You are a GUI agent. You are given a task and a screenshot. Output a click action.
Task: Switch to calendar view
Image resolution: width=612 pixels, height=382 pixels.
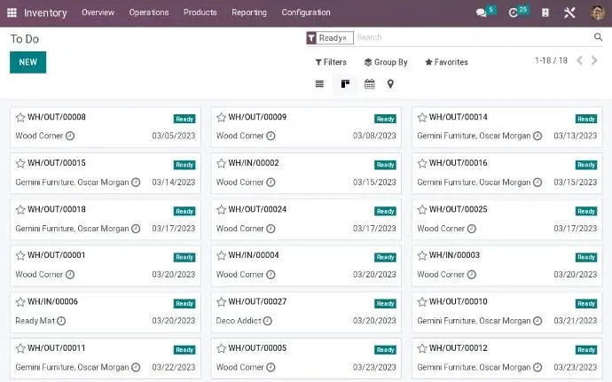[369, 84]
